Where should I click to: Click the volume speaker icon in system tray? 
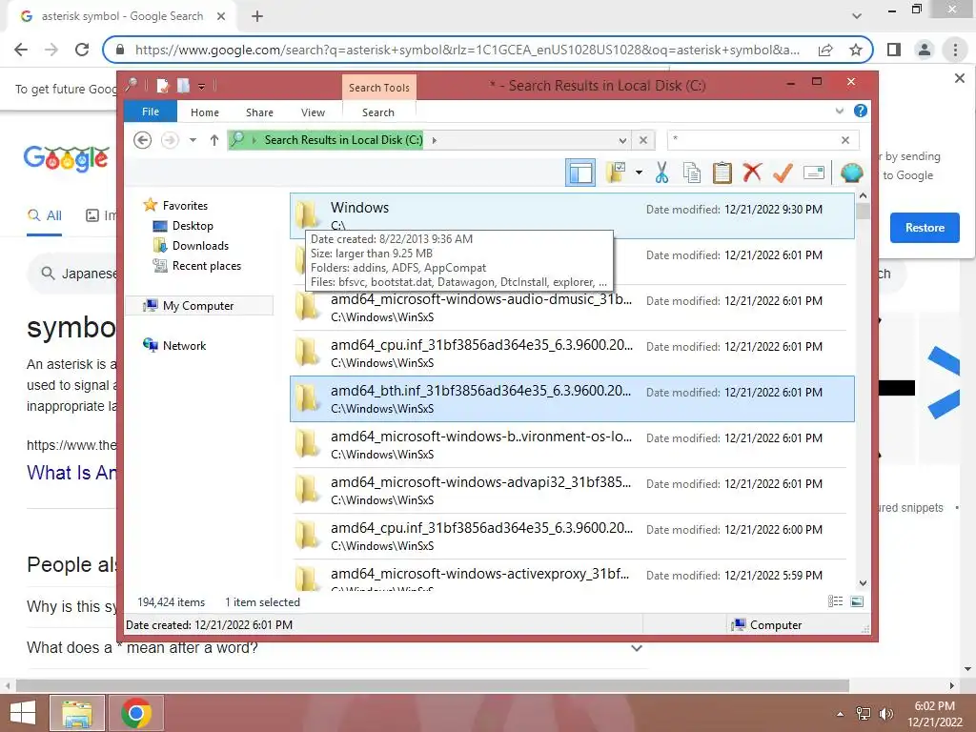[x=885, y=714]
